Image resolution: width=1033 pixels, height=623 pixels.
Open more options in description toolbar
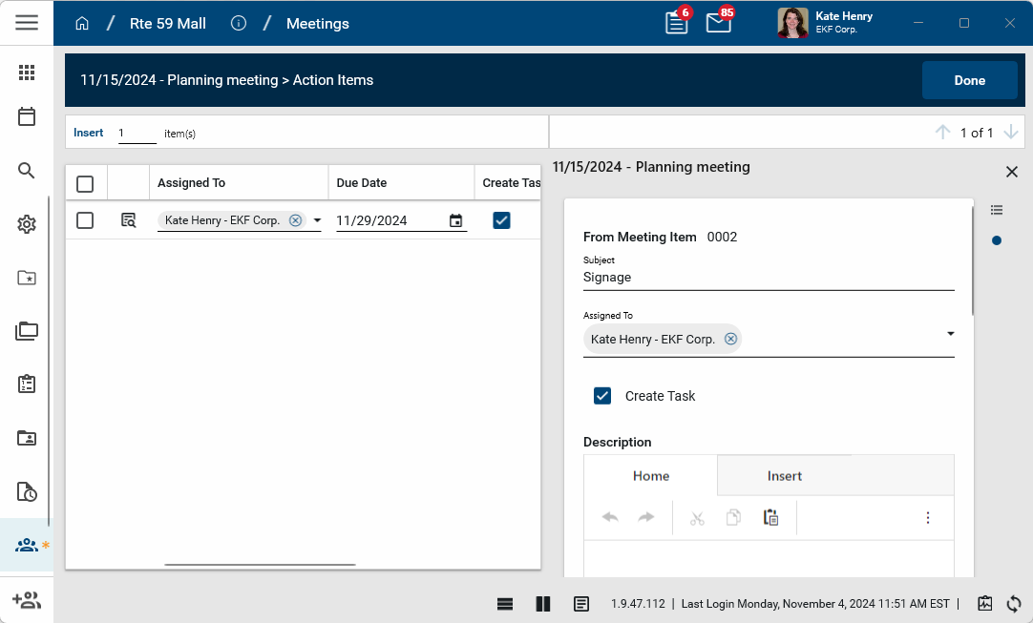[927, 517]
